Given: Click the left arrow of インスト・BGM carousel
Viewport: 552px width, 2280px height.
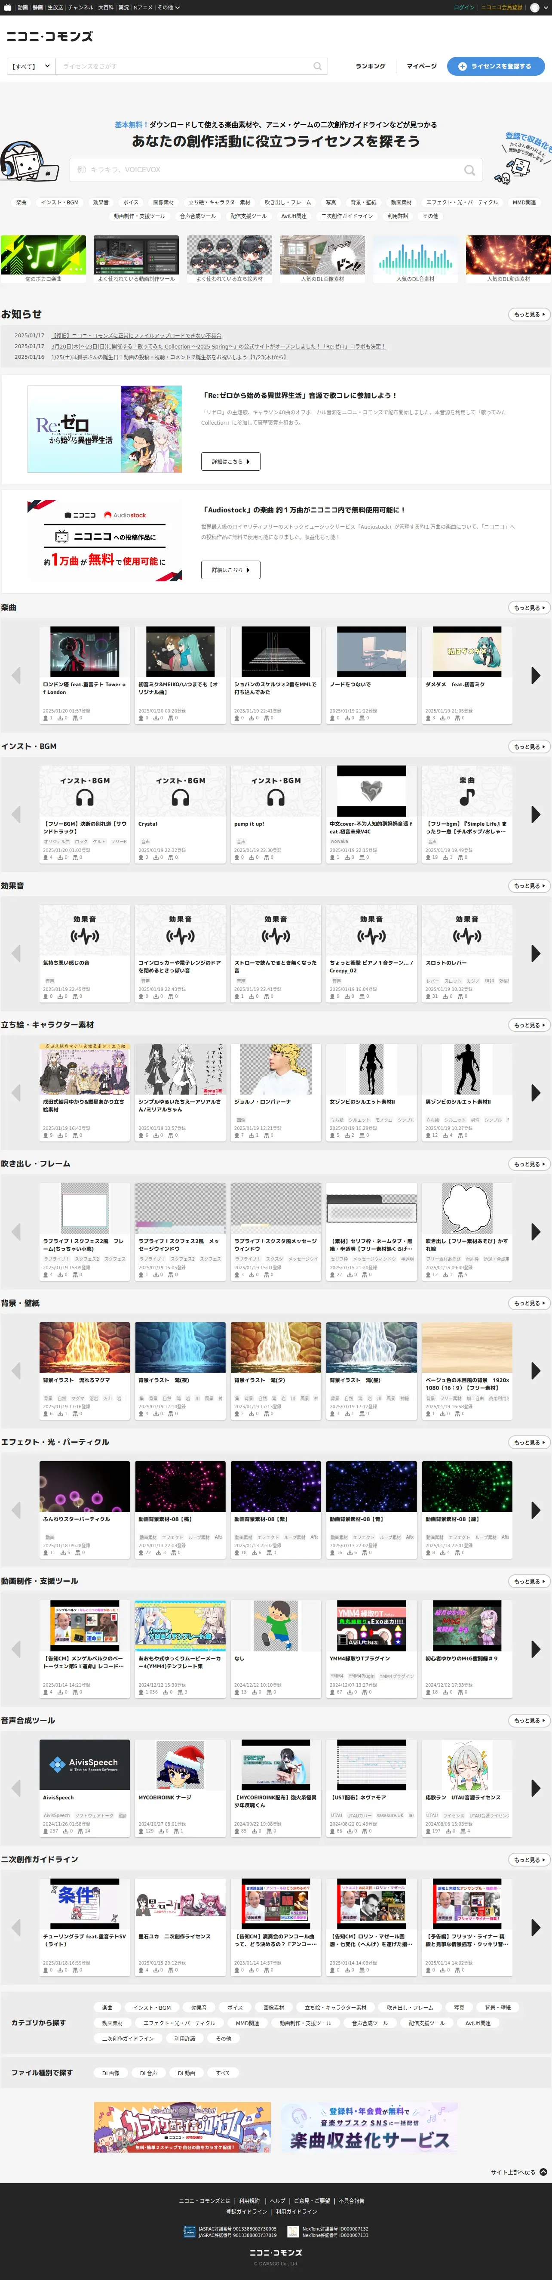Looking at the screenshot, I should 16,814.
